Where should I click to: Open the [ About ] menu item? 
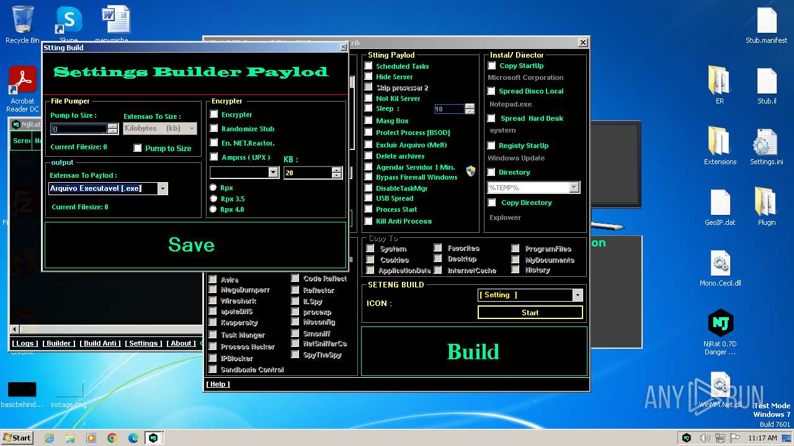[x=181, y=343]
